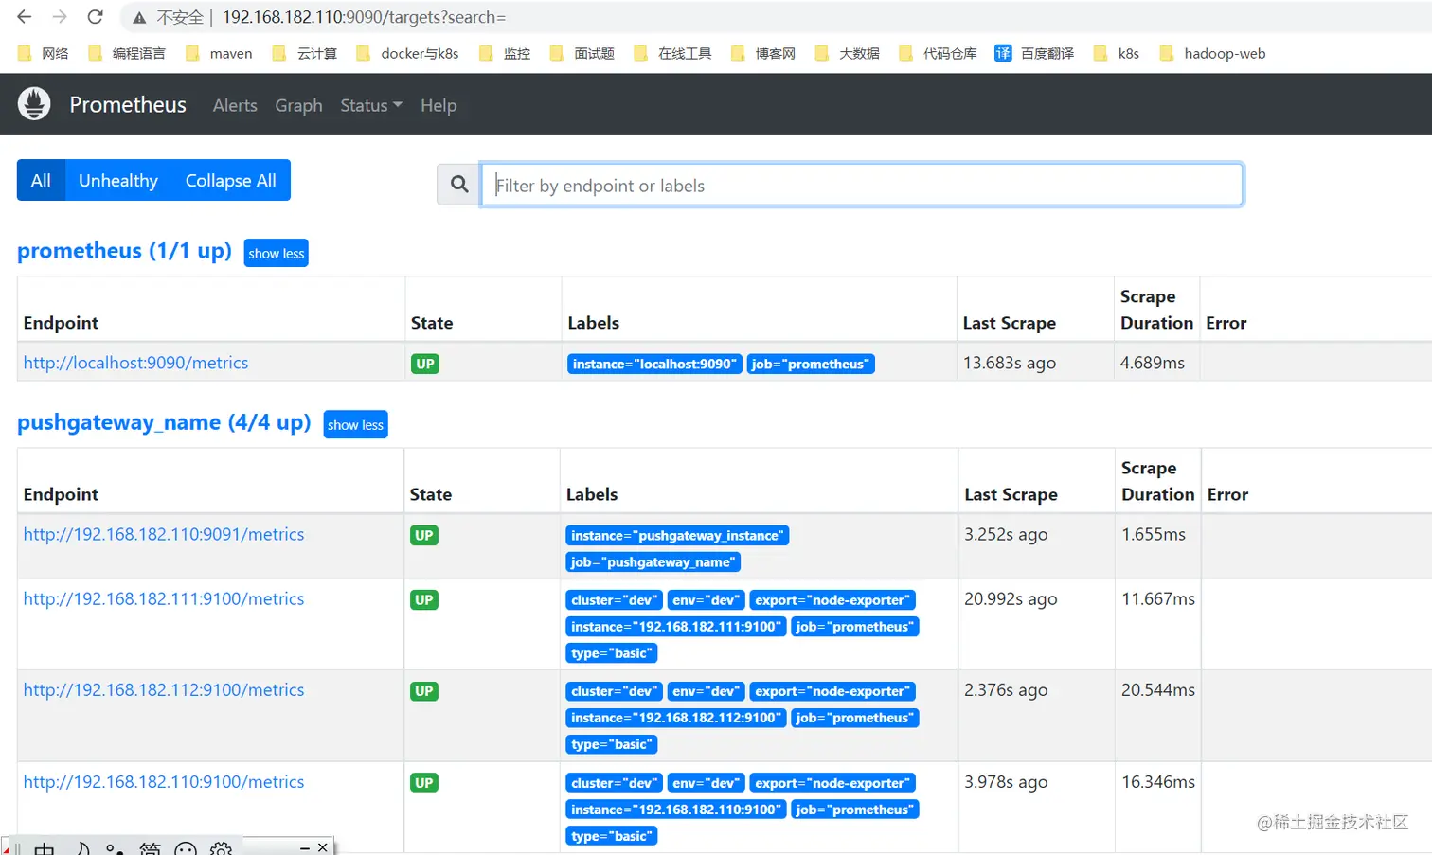Click instance="192.168.182.111:9100" label
1432x855 pixels.
[676, 626]
